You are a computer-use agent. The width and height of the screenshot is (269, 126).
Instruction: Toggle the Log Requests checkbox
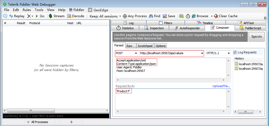[x=235, y=53]
